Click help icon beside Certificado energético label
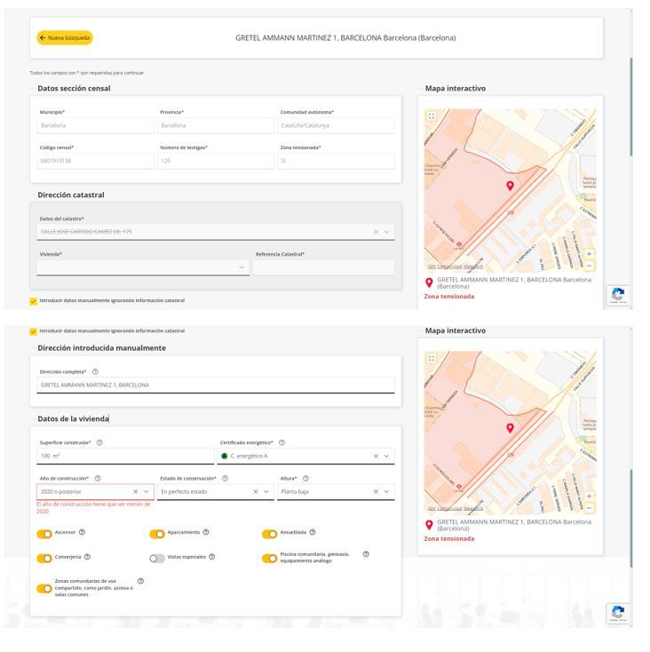The width and height of the screenshot is (650, 652). click(x=281, y=442)
